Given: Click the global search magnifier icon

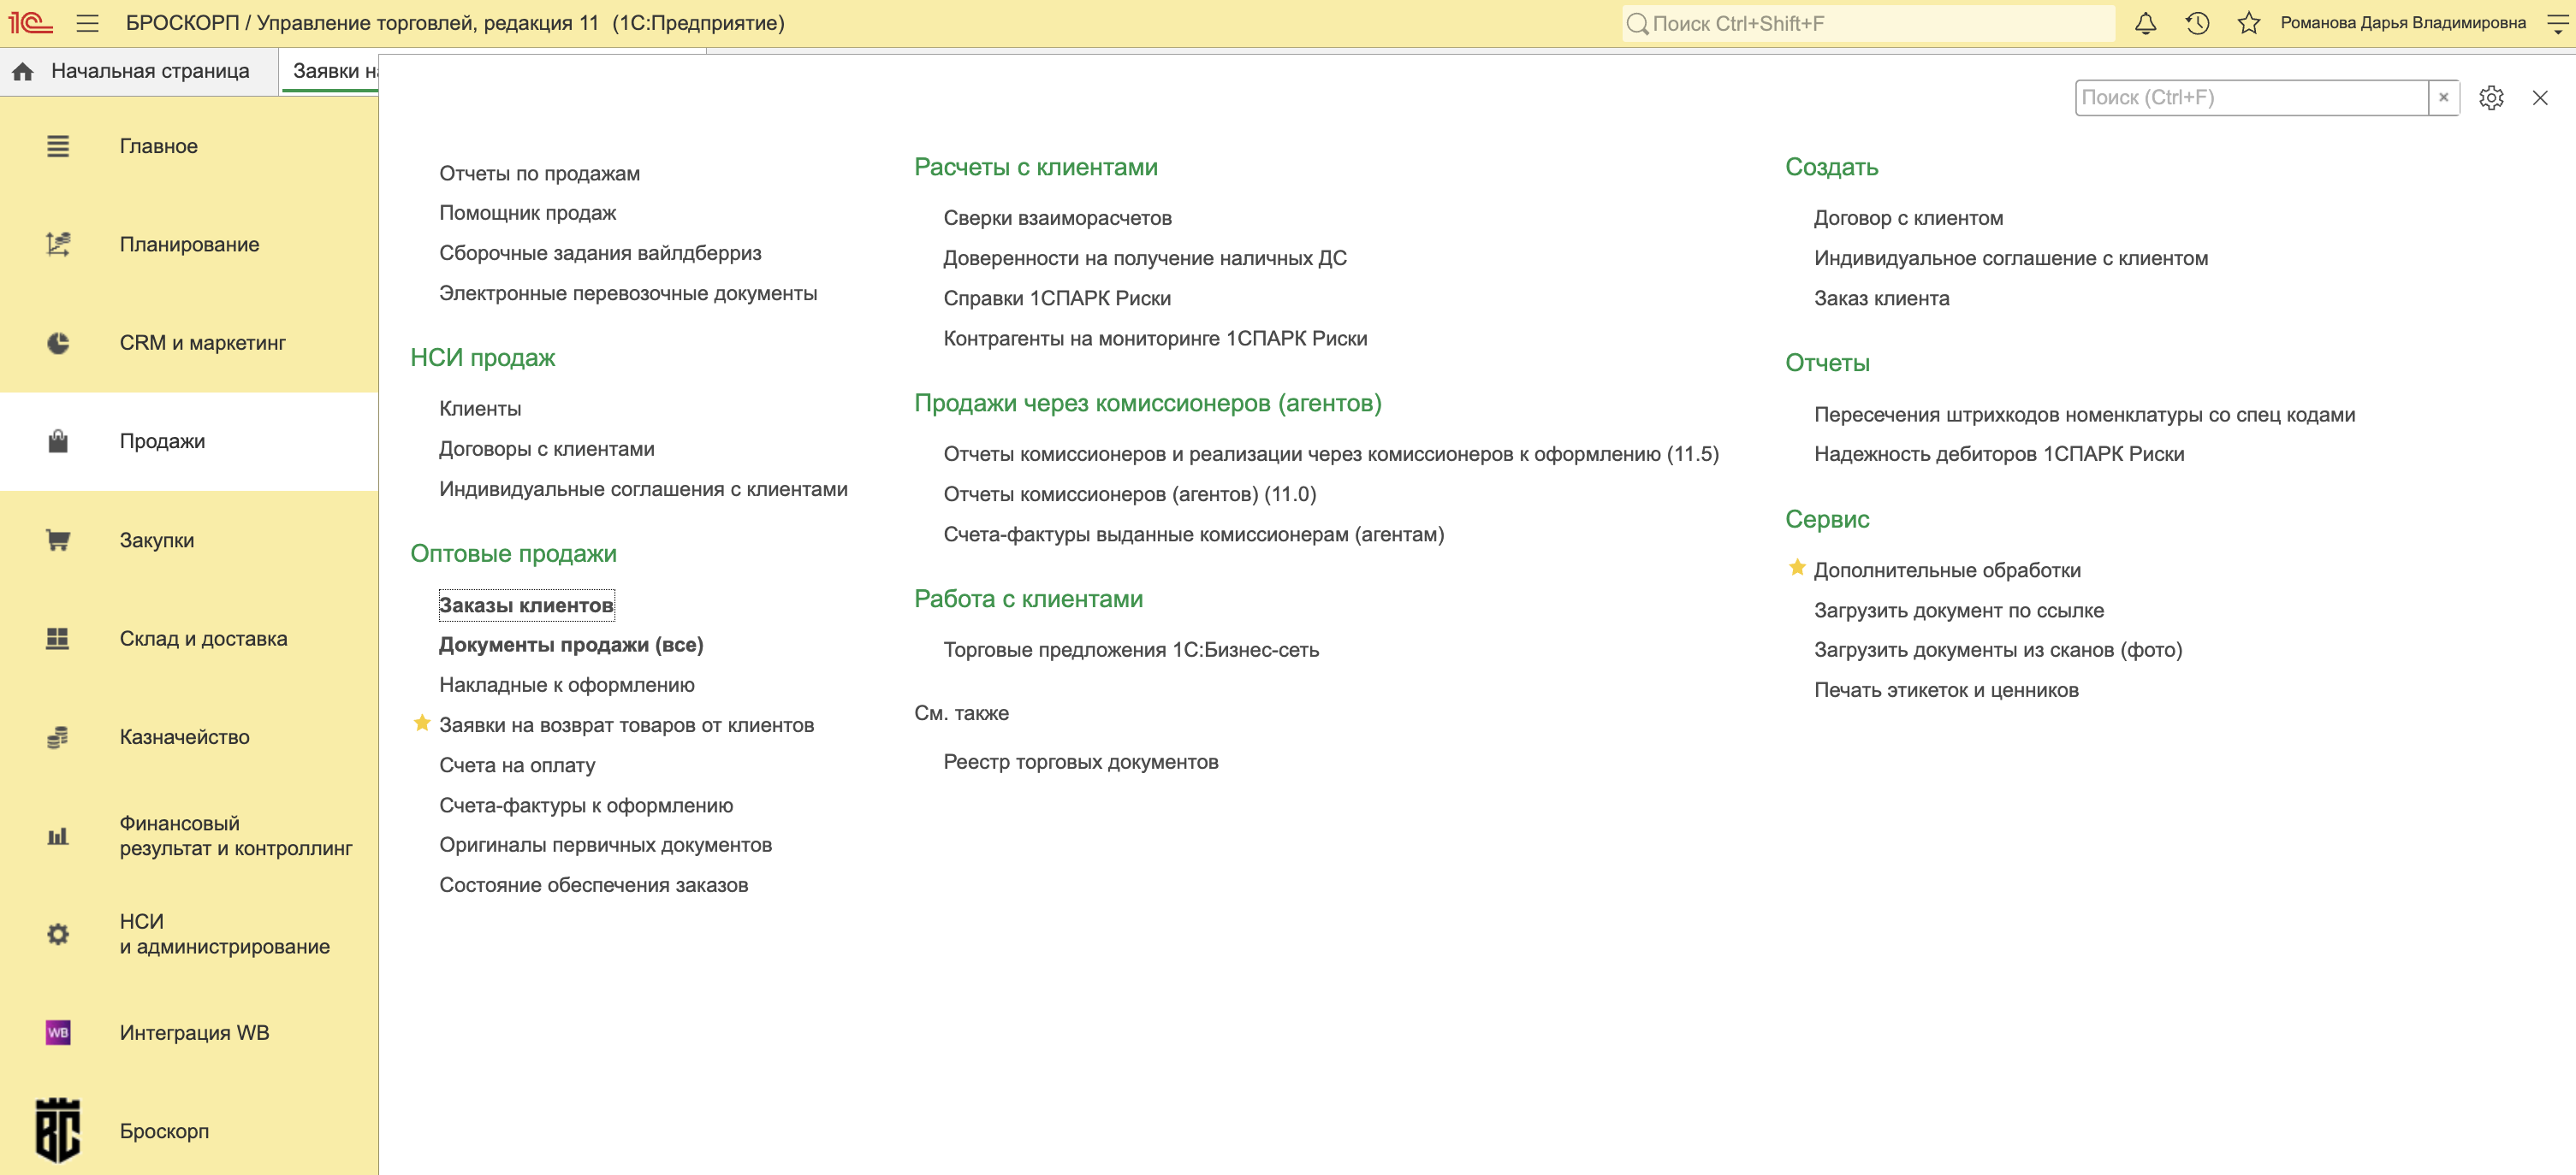Looking at the screenshot, I should coord(1637,24).
